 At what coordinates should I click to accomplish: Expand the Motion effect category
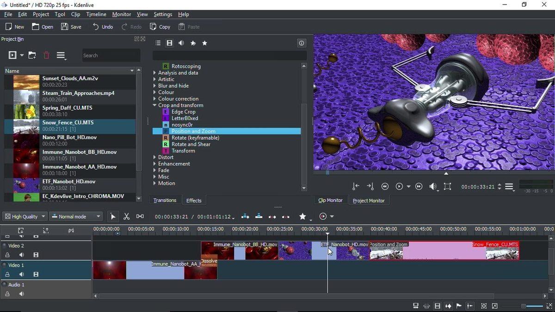tap(154, 183)
